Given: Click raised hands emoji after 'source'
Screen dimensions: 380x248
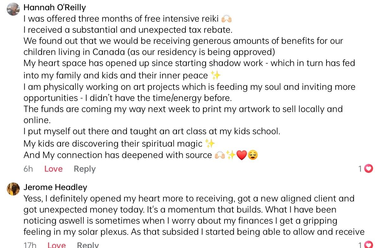Looking at the screenshot, I should tap(220, 155).
